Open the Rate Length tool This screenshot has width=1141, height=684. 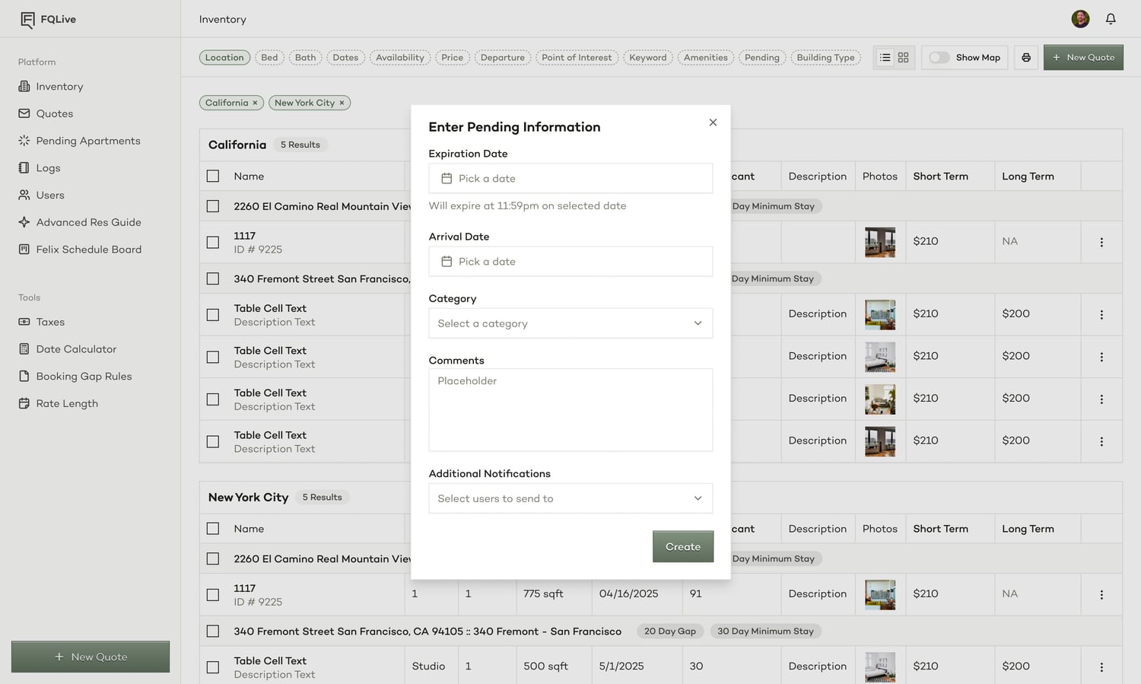pyautogui.click(x=58, y=403)
